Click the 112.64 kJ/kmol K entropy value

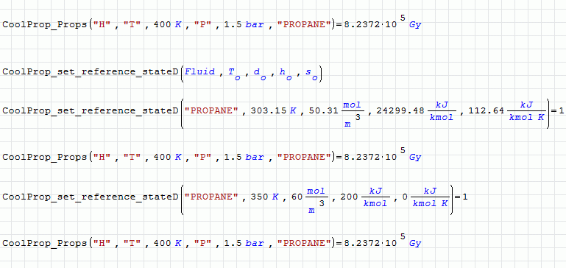pos(506,110)
